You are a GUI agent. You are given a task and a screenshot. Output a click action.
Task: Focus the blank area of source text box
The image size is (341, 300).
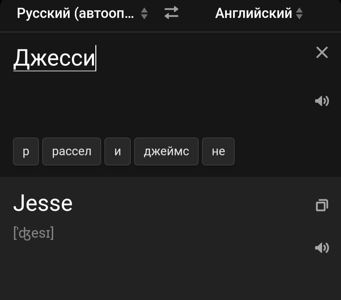coord(158,101)
